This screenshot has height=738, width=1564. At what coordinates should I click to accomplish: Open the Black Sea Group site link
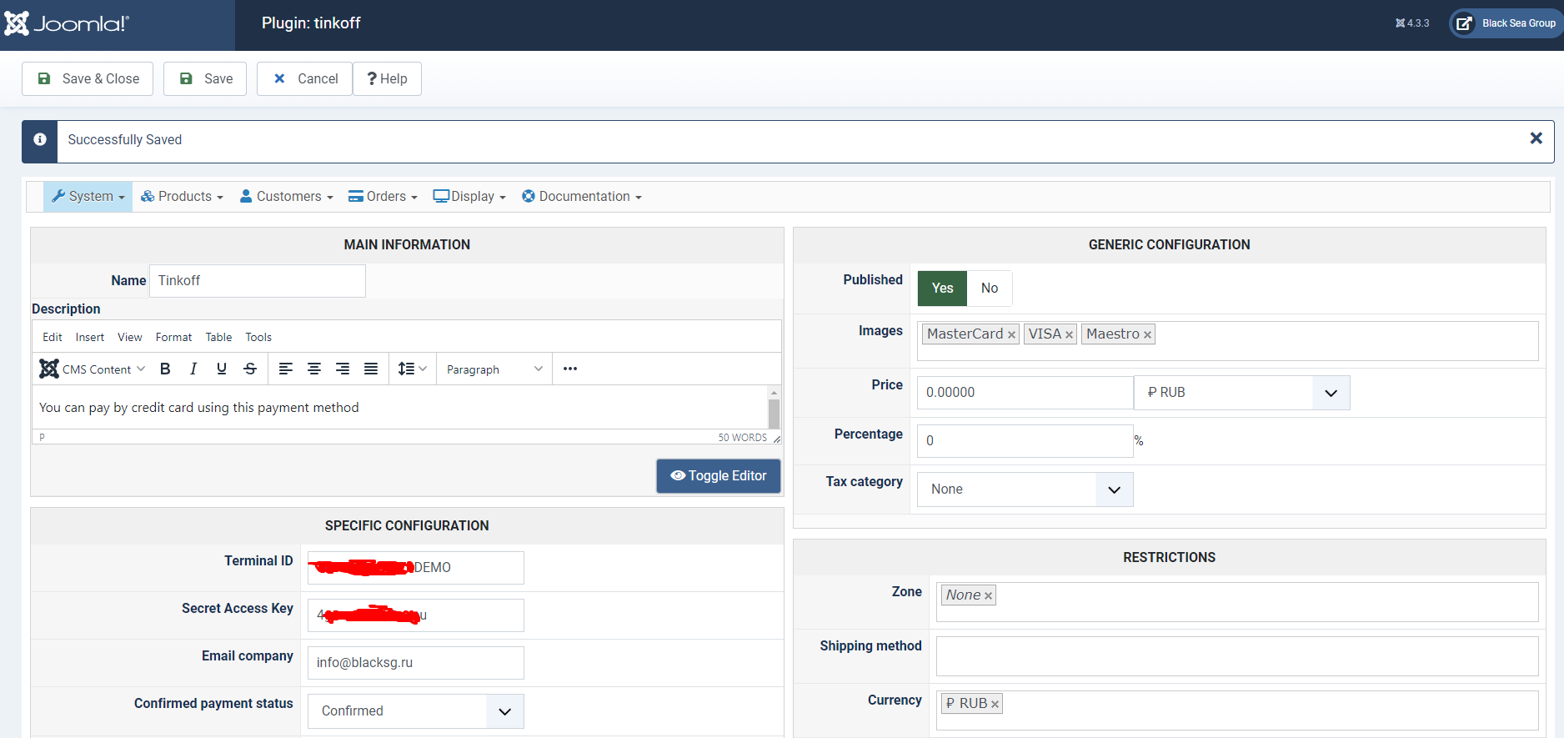coord(1506,23)
